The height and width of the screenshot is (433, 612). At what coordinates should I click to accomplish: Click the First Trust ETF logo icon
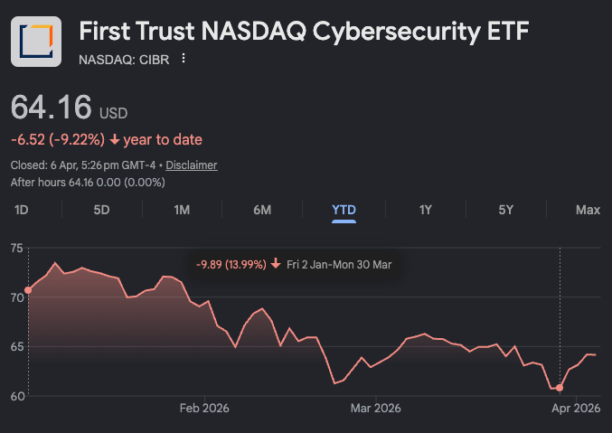pyautogui.click(x=36, y=42)
